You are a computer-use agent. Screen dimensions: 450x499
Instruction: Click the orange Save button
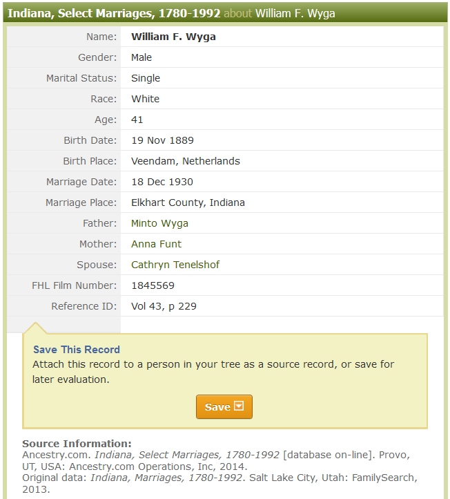click(x=218, y=407)
